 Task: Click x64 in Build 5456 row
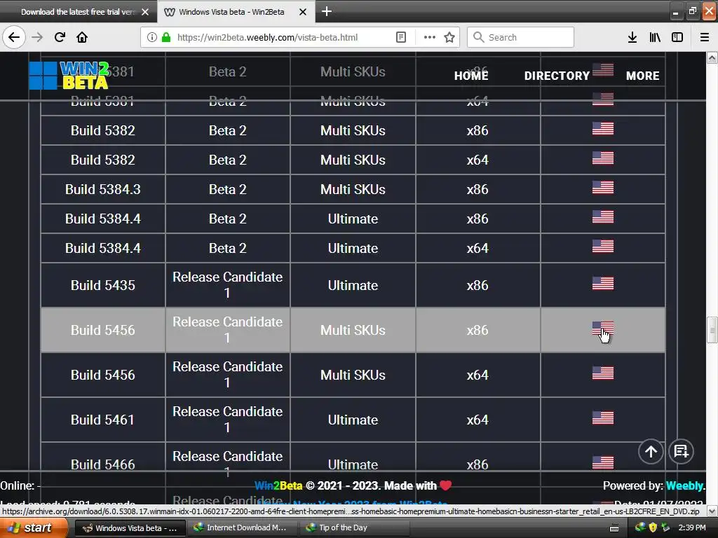[x=477, y=375]
